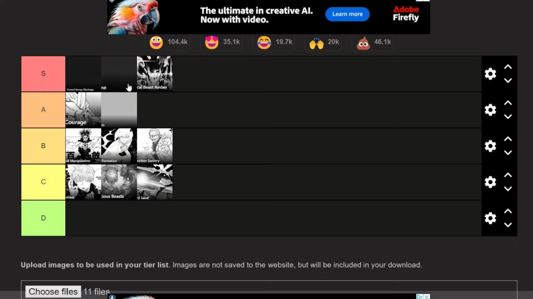Screen dimensions: 533x299
Task: Select the Sorcery image in B tier
Action: (155, 146)
